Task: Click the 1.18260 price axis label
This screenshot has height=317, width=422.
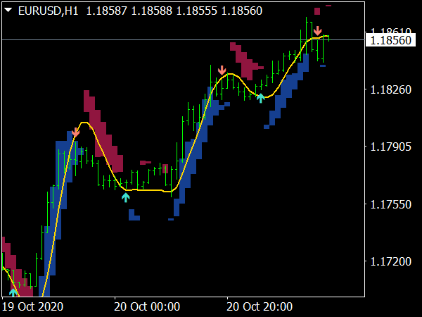Action: pyautogui.click(x=391, y=89)
